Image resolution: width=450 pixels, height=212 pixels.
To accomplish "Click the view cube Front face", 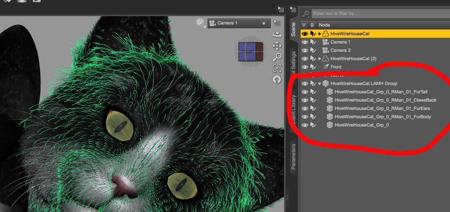I will coord(247,52).
